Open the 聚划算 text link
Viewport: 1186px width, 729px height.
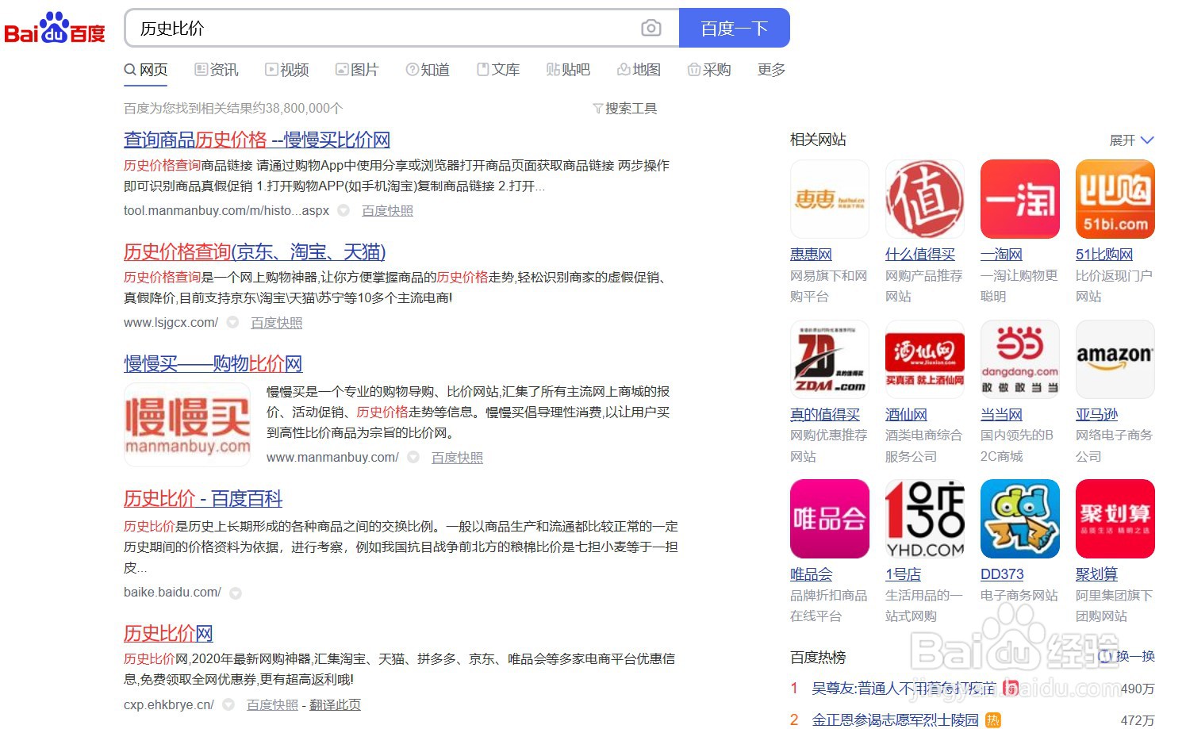click(1096, 574)
